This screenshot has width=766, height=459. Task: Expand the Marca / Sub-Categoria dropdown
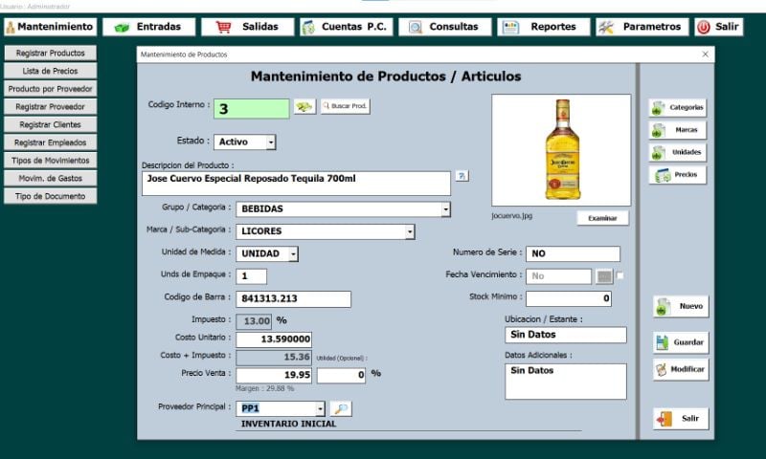coord(410,231)
